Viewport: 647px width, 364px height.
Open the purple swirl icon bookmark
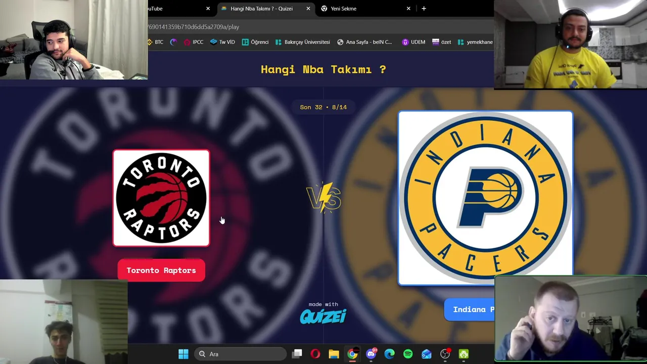click(174, 42)
